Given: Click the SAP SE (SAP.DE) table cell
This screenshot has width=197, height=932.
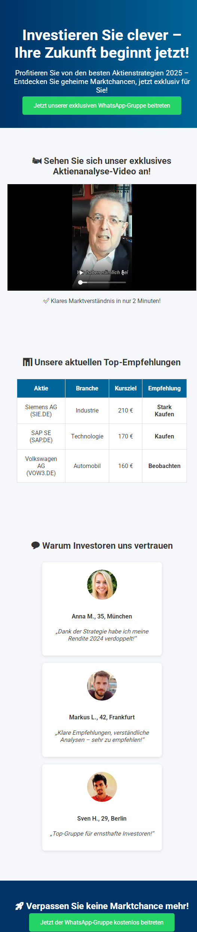Looking at the screenshot, I should [x=41, y=437].
